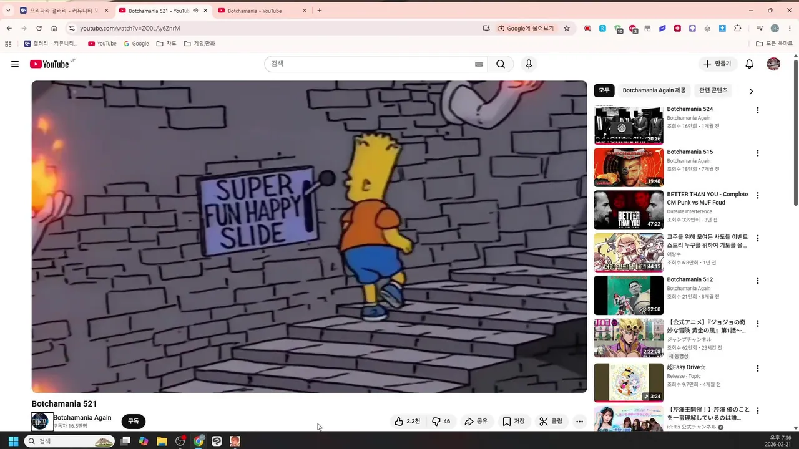The height and width of the screenshot is (449, 799).
Task: Reload the page
Action: tap(39, 28)
